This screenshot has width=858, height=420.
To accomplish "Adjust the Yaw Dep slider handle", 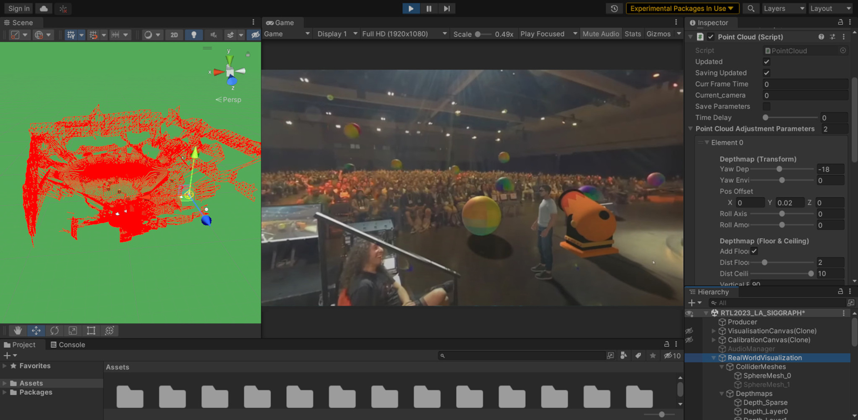I will [x=779, y=169].
